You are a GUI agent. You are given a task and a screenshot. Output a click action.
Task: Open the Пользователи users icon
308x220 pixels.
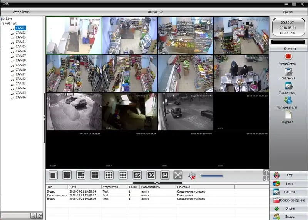287,101
